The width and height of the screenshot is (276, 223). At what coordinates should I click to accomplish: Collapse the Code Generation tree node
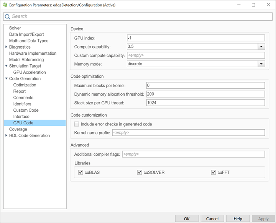pos(6,79)
